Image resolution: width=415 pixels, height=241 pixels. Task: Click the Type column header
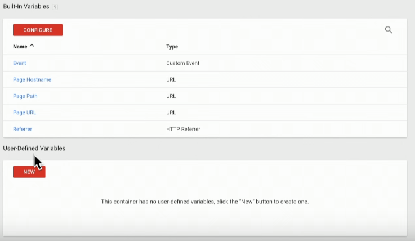coord(172,47)
